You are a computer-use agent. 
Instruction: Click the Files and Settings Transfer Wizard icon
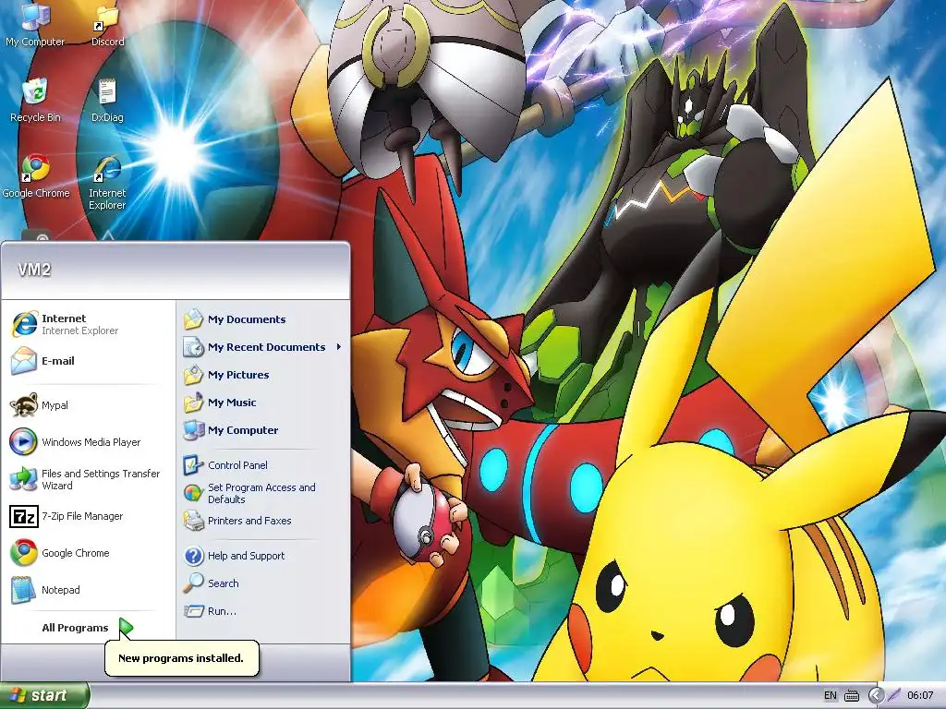(x=23, y=479)
